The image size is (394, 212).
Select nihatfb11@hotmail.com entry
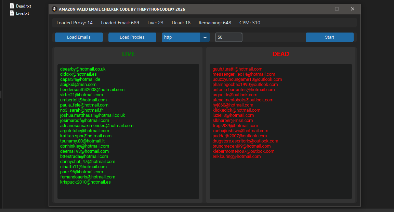click(83, 167)
